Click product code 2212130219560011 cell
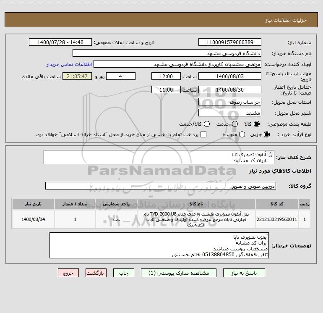The image size is (323, 313). tap(277, 219)
